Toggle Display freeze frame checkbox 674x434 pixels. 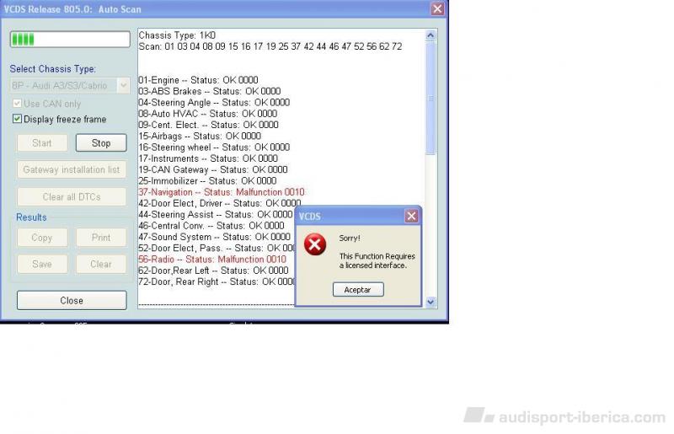17,119
